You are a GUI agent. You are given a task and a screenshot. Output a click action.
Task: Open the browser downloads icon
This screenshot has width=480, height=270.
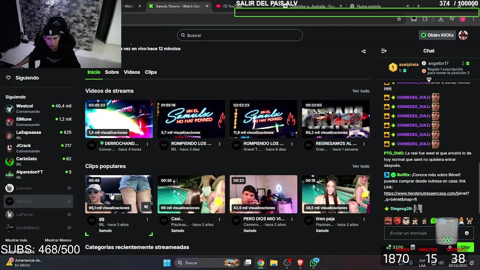coord(441,19)
